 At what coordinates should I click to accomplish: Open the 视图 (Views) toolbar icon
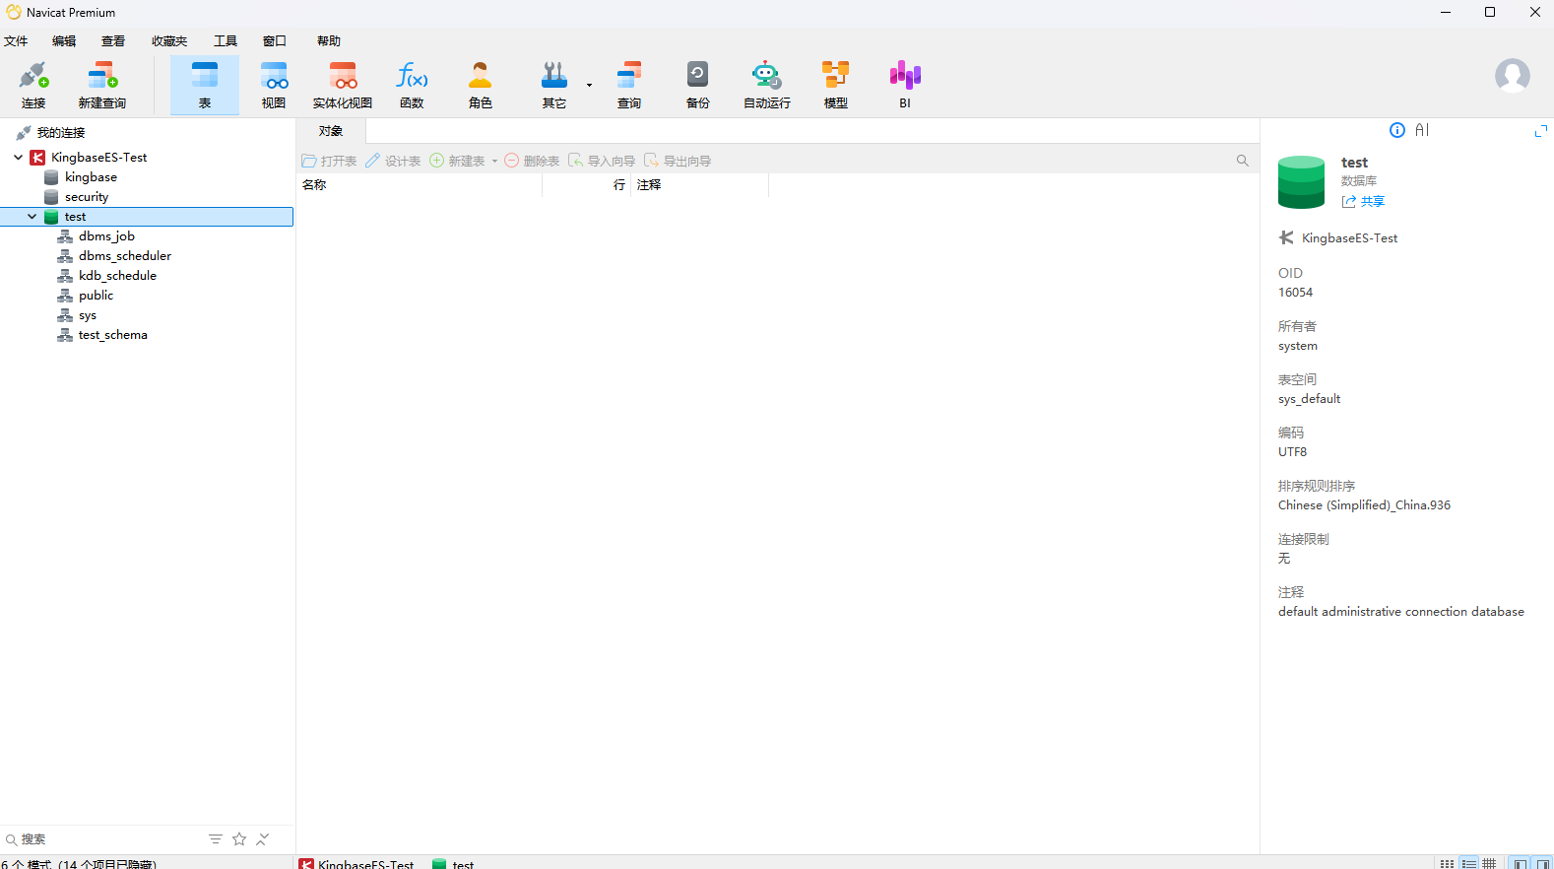coord(274,85)
